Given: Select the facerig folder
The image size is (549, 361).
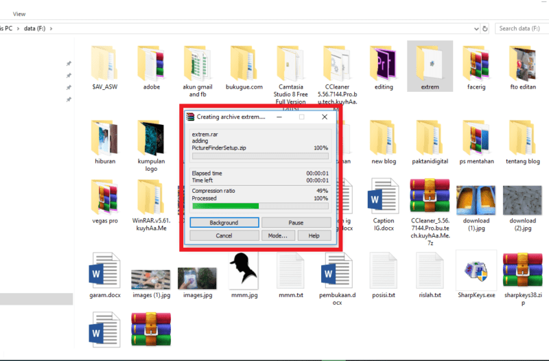Looking at the screenshot, I should coord(476,67).
